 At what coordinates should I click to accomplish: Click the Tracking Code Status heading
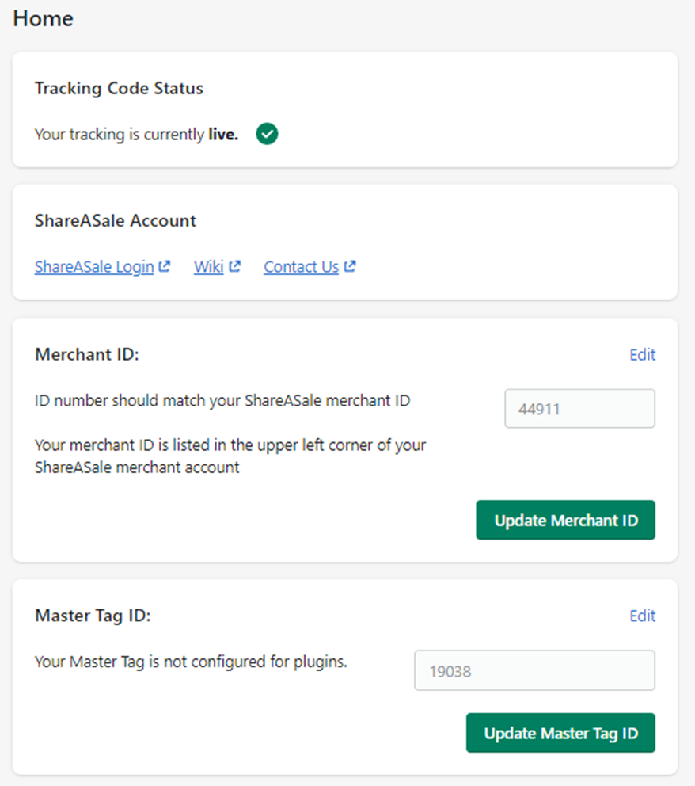(x=120, y=88)
